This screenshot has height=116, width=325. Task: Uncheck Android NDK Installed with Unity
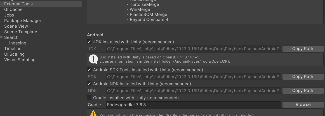tap(89, 84)
